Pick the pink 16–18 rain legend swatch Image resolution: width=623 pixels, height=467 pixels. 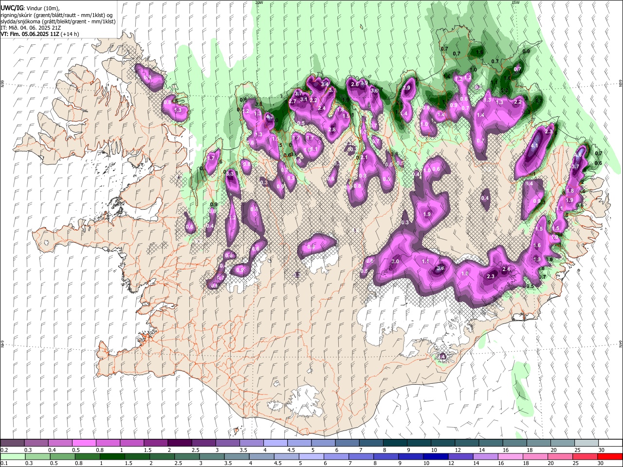coord(511,456)
